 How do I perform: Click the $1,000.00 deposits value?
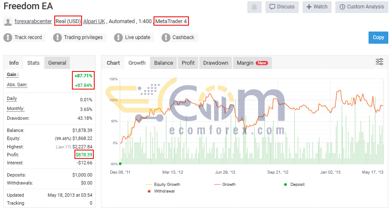click(82, 175)
